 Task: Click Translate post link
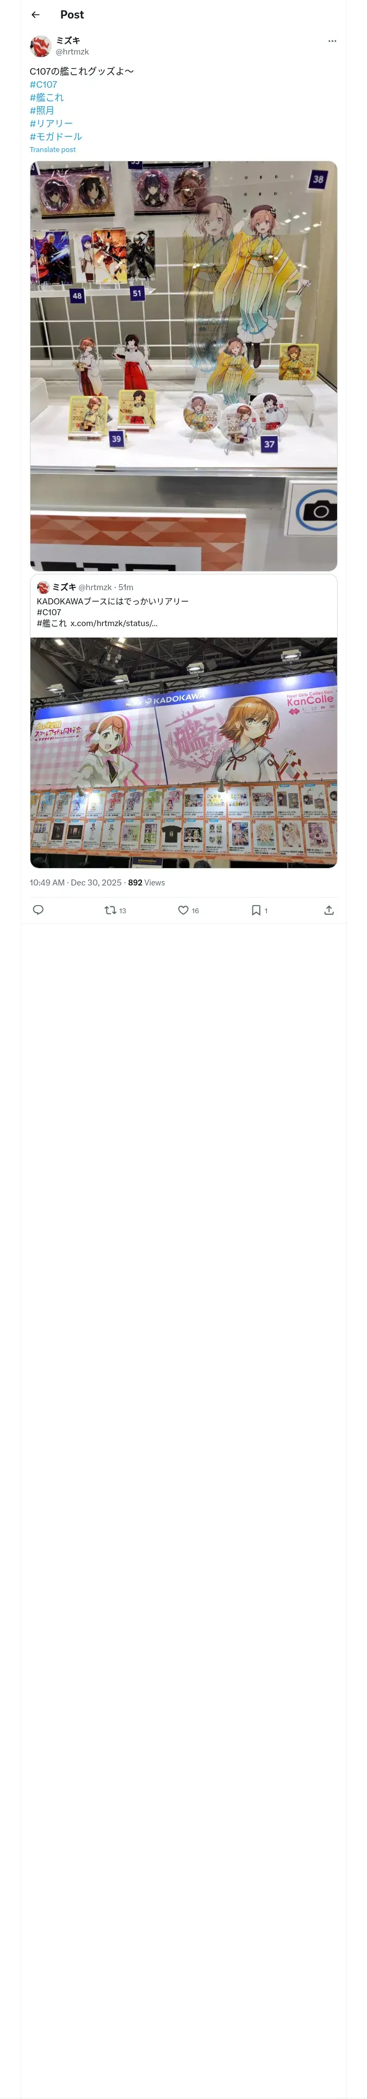[x=53, y=150]
